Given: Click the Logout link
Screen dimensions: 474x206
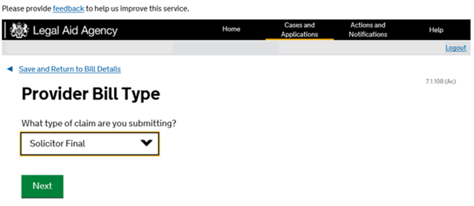Looking at the screenshot, I should [x=455, y=48].
